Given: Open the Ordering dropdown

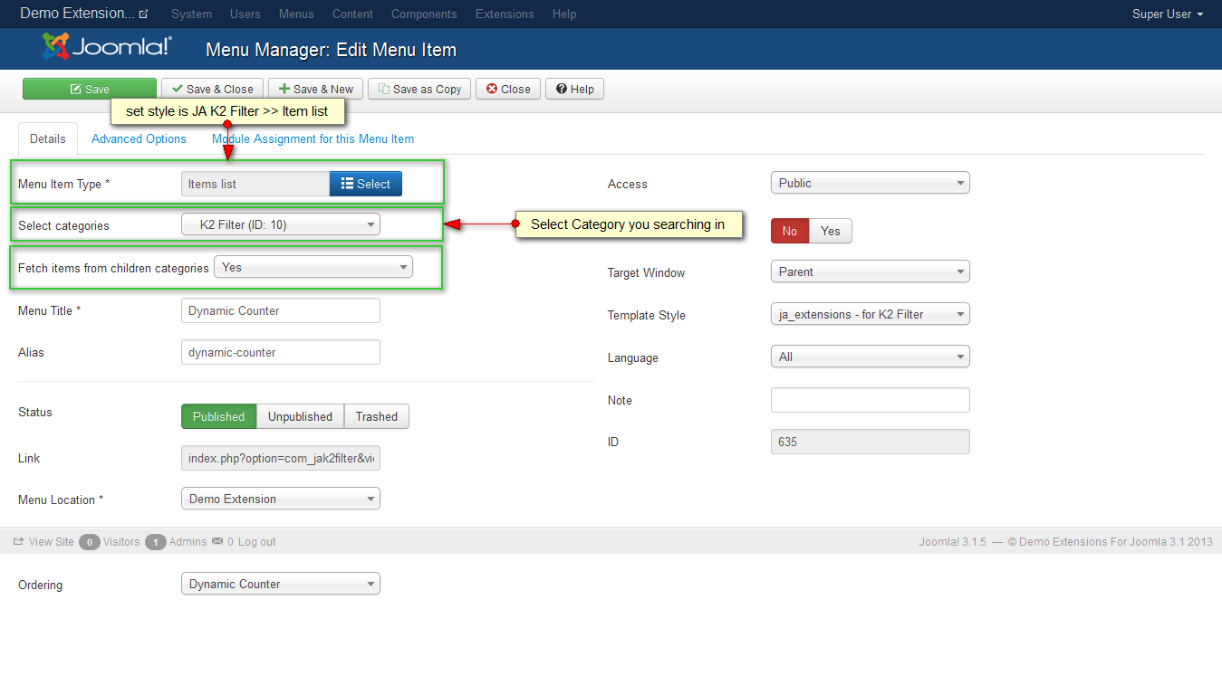Looking at the screenshot, I should coord(281,584).
